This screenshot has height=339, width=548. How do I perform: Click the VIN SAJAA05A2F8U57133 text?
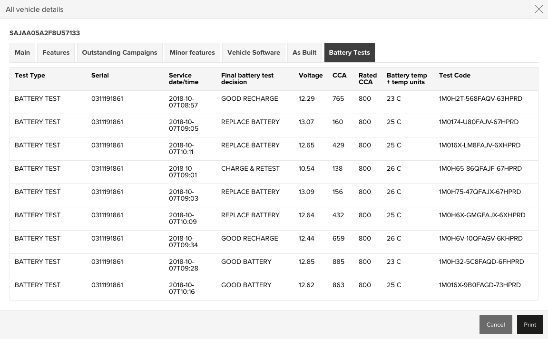point(45,33)
